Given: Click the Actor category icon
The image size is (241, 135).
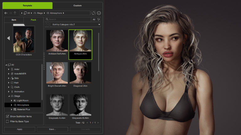Looking at the screenshot, I should point(12,69).
